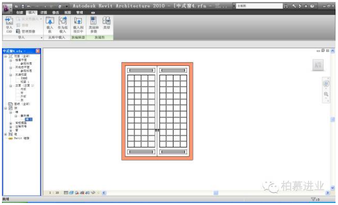The width and height of the screenshot is (338, 205).
Task: Click the Save icon in quick access toolbar
Action: 23,6
